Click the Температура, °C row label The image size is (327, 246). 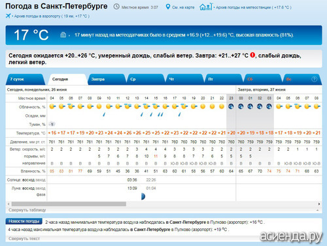pos(31,133)
